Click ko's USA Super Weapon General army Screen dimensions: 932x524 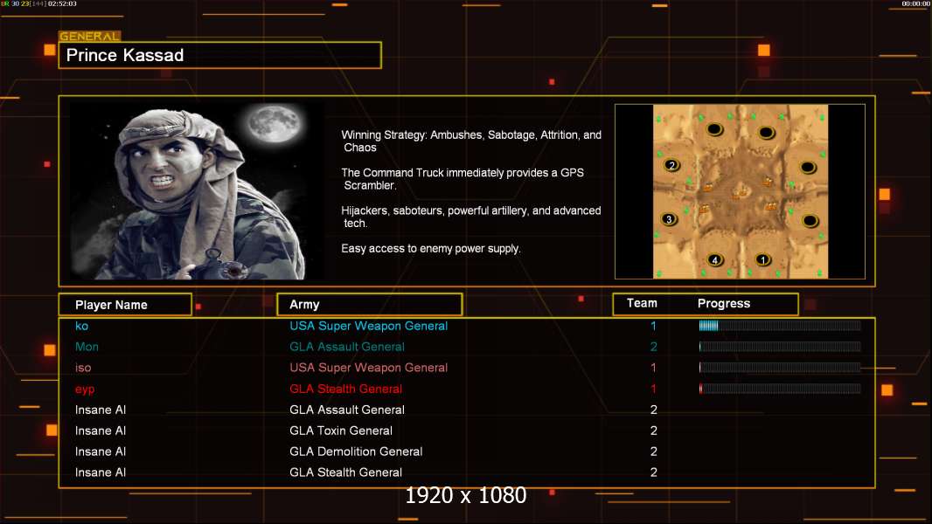point(369,326)
